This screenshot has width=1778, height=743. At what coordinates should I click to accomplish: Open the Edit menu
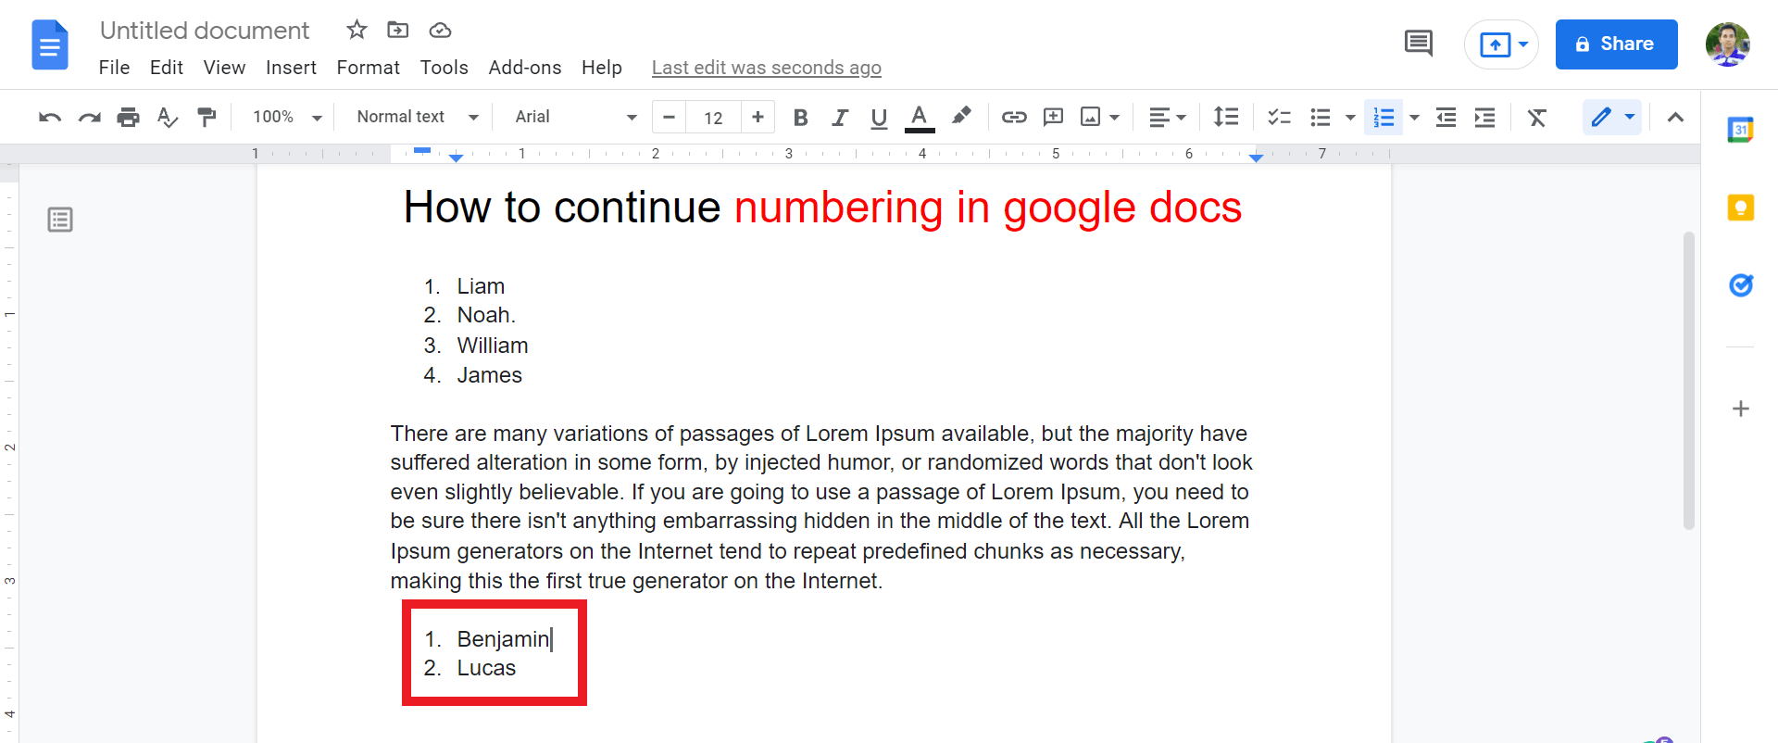coord(167,68)
